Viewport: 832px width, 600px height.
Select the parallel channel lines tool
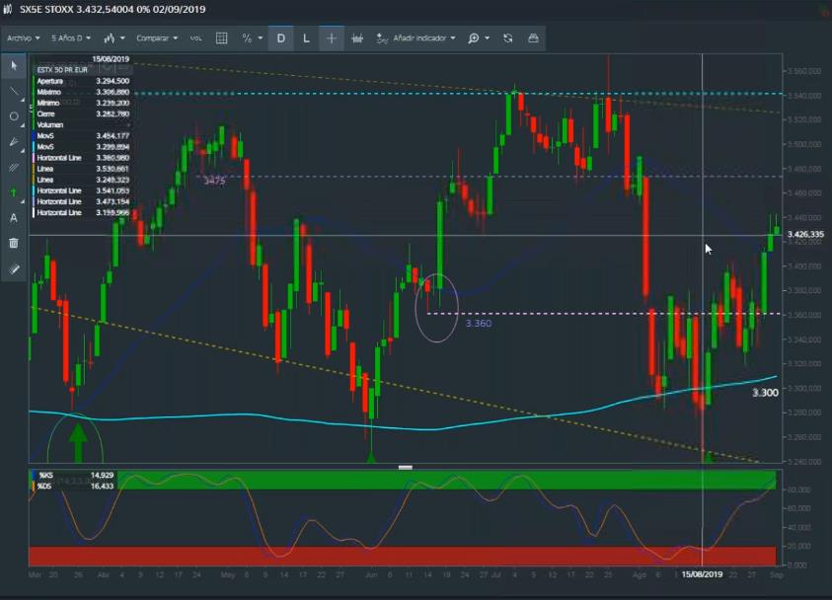pyautogui.click(x=14, y=167)
